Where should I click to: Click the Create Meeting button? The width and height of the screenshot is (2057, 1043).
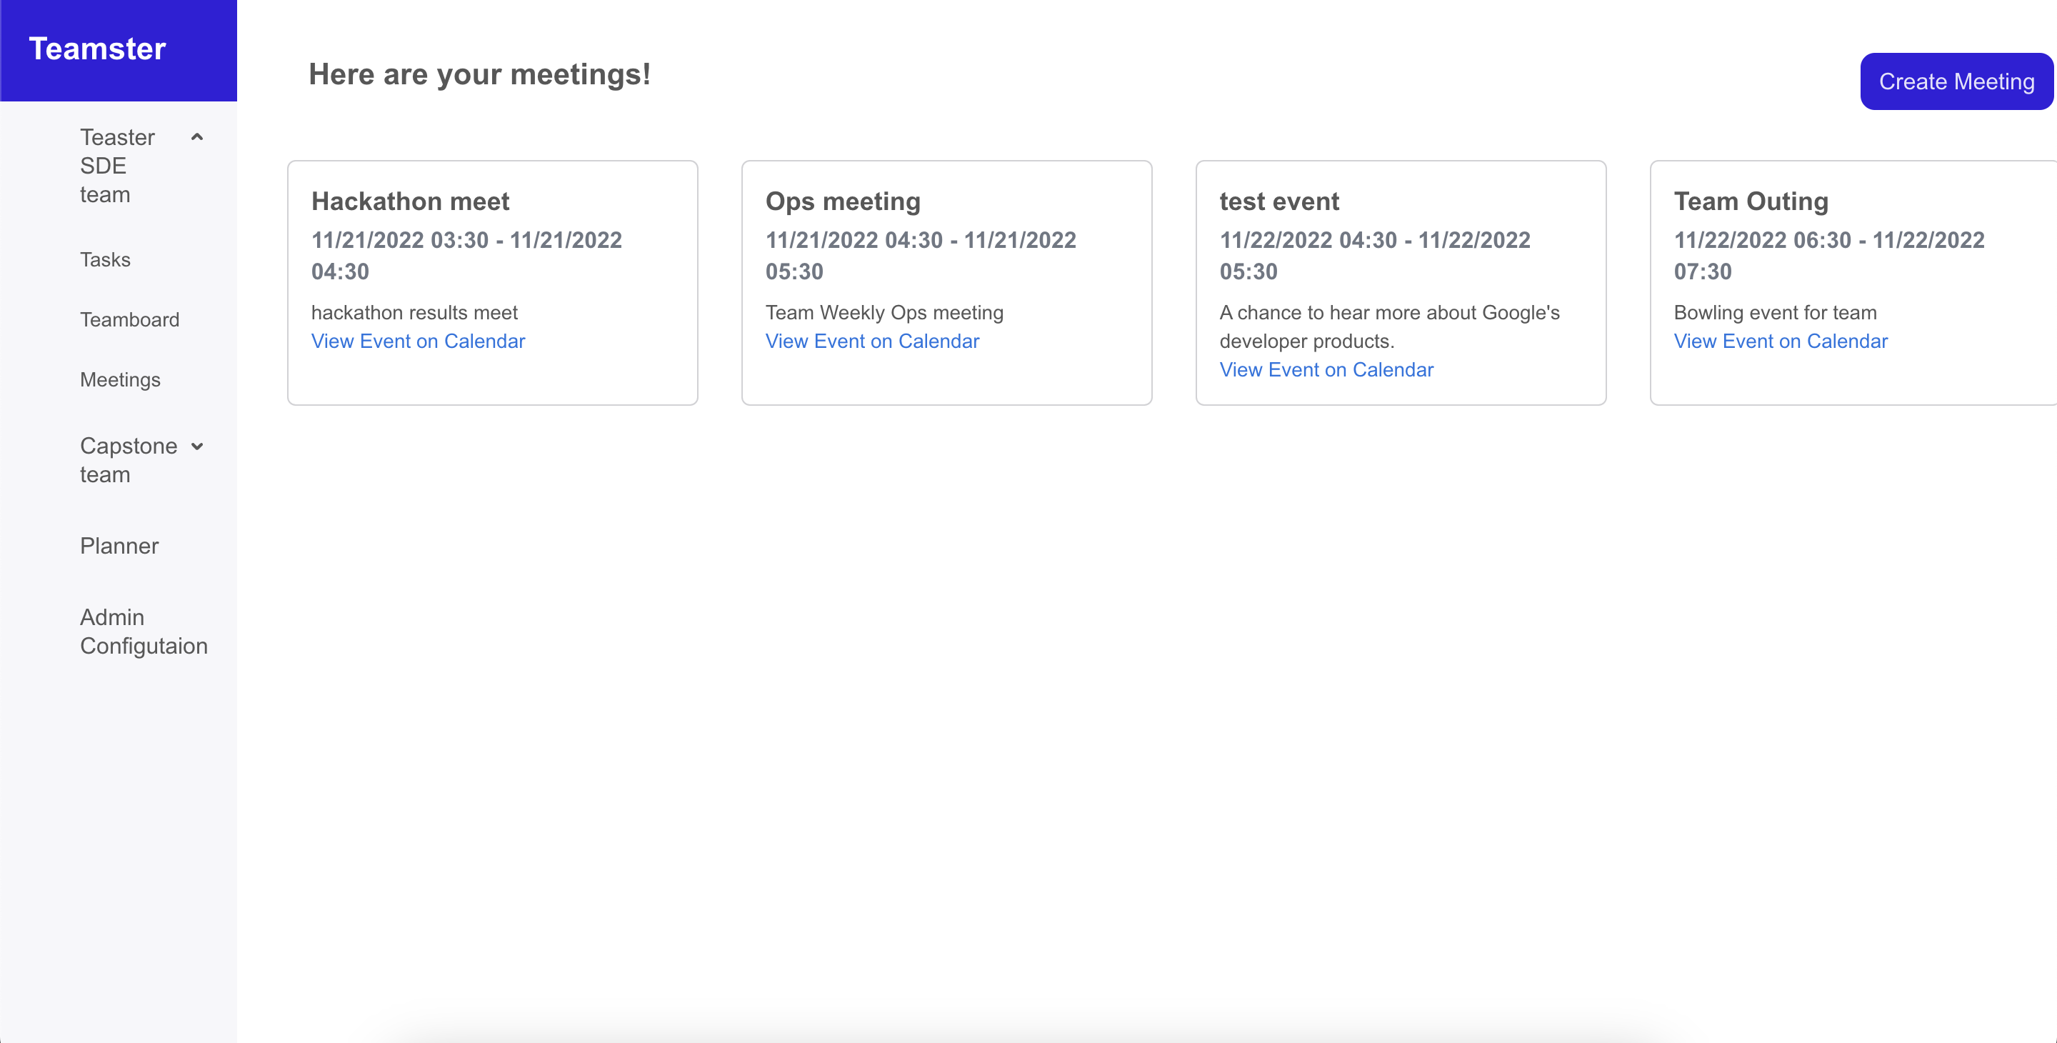tap(1956, 81)
